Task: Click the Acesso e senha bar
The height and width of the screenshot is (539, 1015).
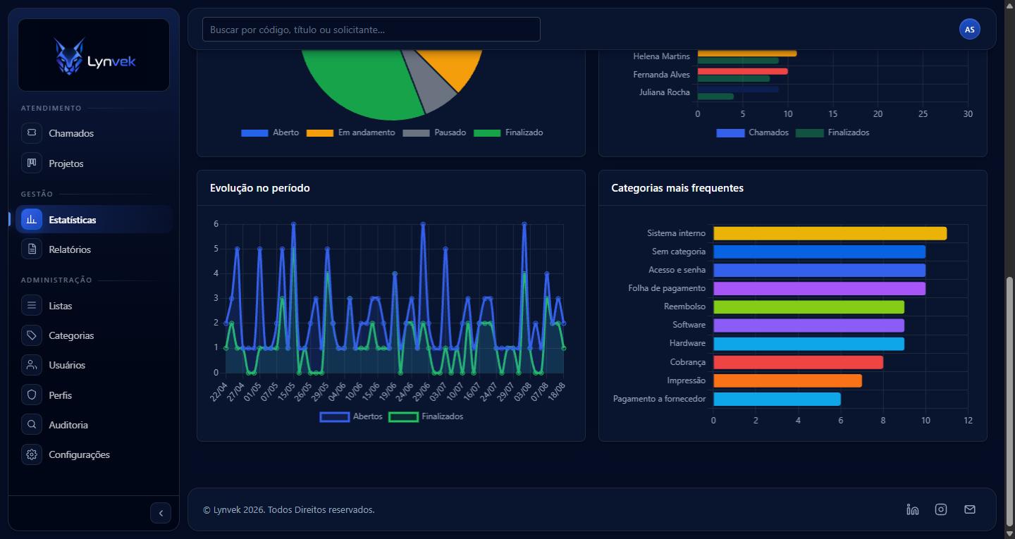Action: (x=819, y=270)
